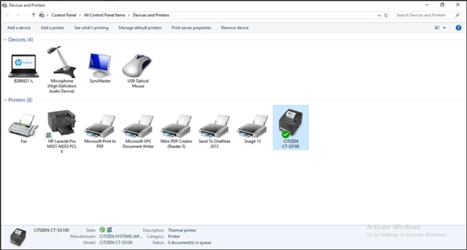This screenshot has height=250, width=467.
Task: Open Print server properties
Action: pos(191,28)
